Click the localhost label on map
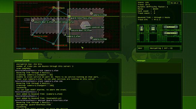The image size is (196, 109). pyautogui.click(x=60, y=8)
